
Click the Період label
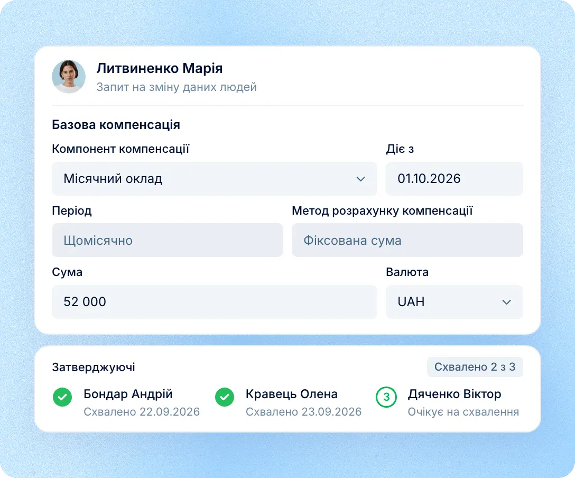click(x=72, y=210)
